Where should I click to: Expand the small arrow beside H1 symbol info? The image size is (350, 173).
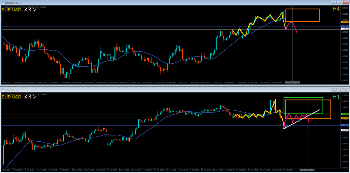(2, 94)
